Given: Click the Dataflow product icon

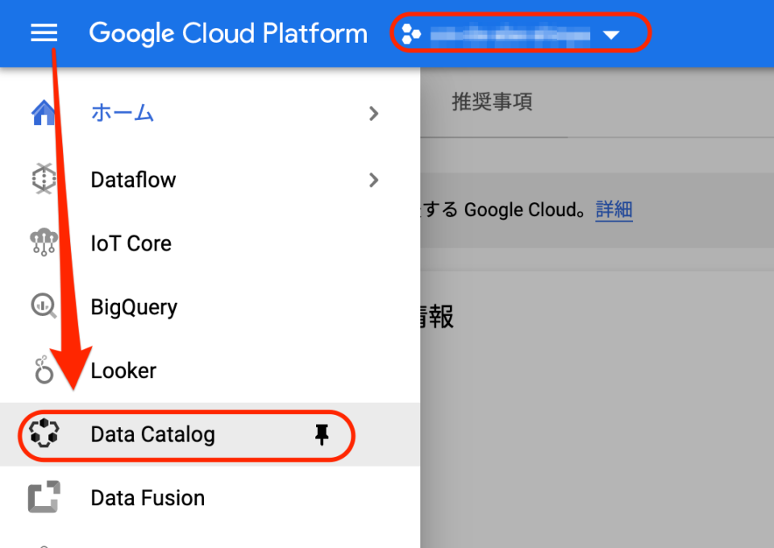Looking at the screenshot, I should 44,179.
